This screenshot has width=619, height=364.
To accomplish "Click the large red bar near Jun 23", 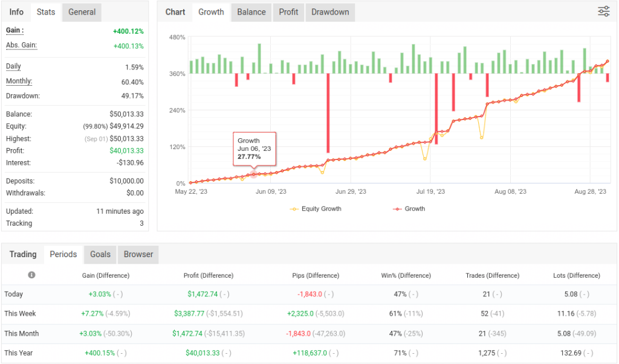I will coord(328,113).
